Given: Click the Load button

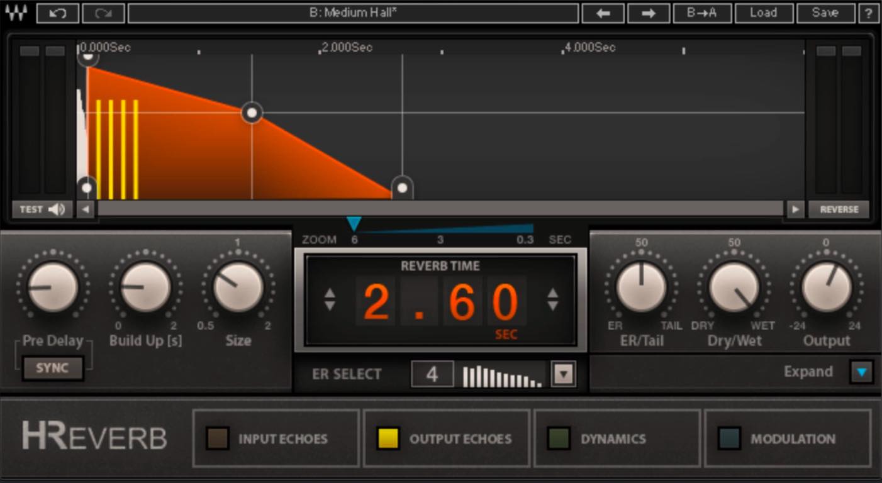Looking at the screenshot, I should click(763, 13).
